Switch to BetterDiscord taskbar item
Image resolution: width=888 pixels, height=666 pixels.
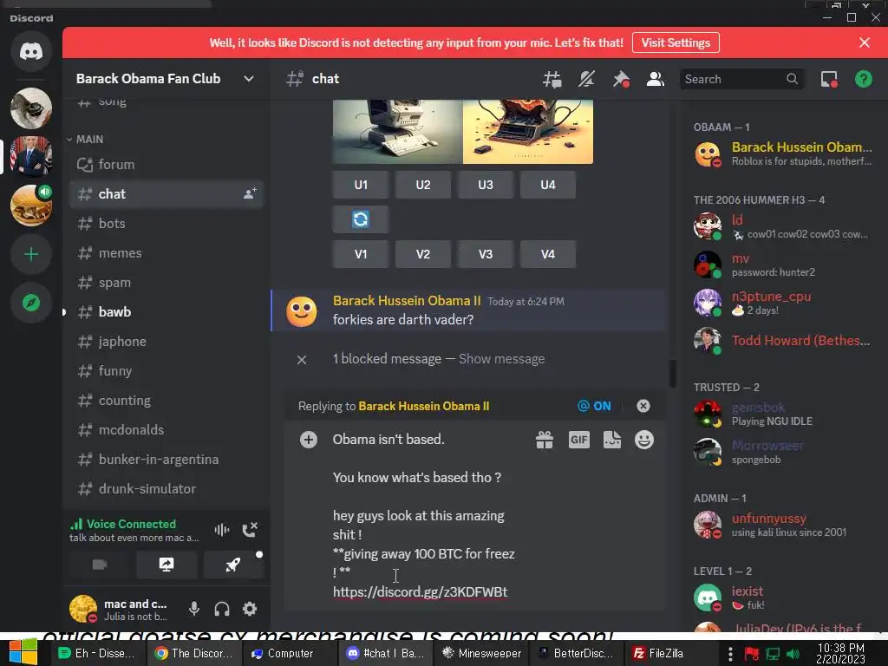tap(577, 653)
